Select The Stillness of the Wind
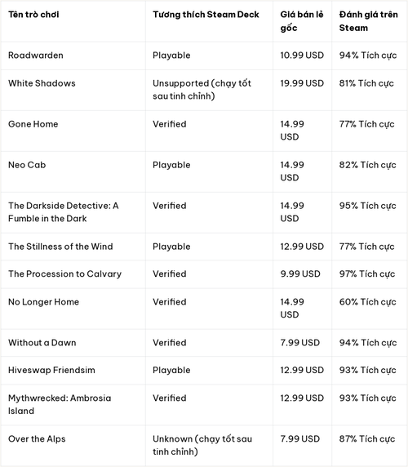 click(x=60, y=247)
